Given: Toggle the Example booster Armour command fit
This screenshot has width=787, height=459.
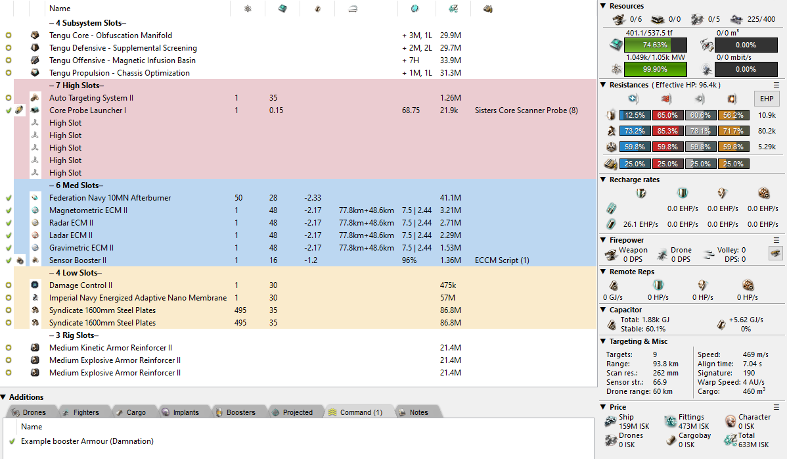Looking at the screenshot, I should tap(11, 441).
